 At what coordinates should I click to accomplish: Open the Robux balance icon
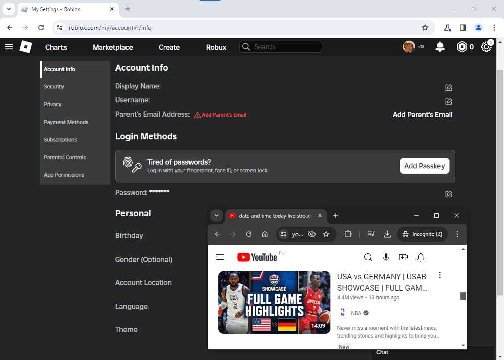(x=462, y=47)
